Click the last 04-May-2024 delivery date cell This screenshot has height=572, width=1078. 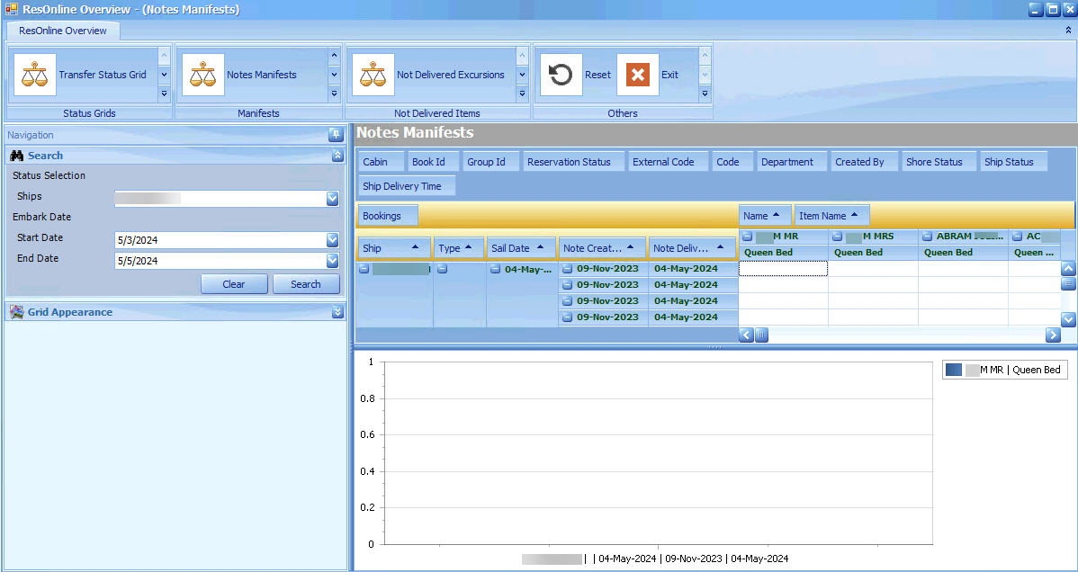click(693, 317)
